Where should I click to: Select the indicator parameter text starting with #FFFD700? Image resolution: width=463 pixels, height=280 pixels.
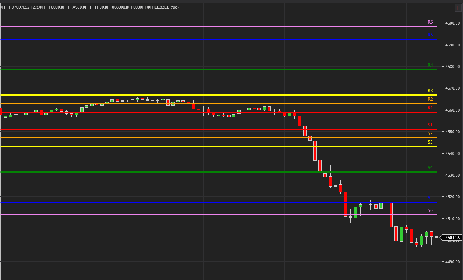[x=90, y=7]
